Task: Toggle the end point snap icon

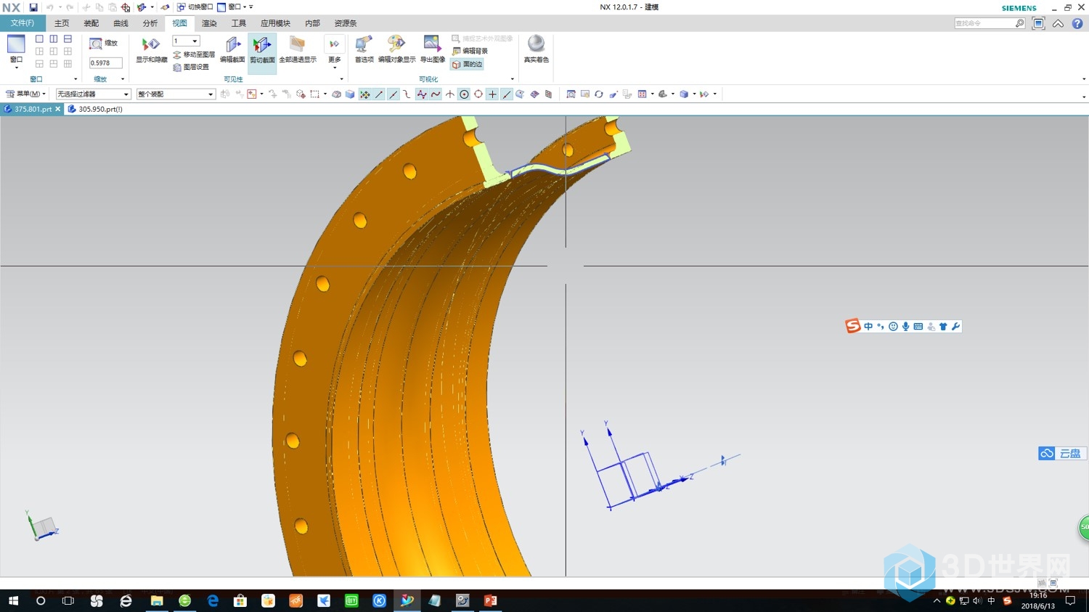Action: [x=379, y=94]
